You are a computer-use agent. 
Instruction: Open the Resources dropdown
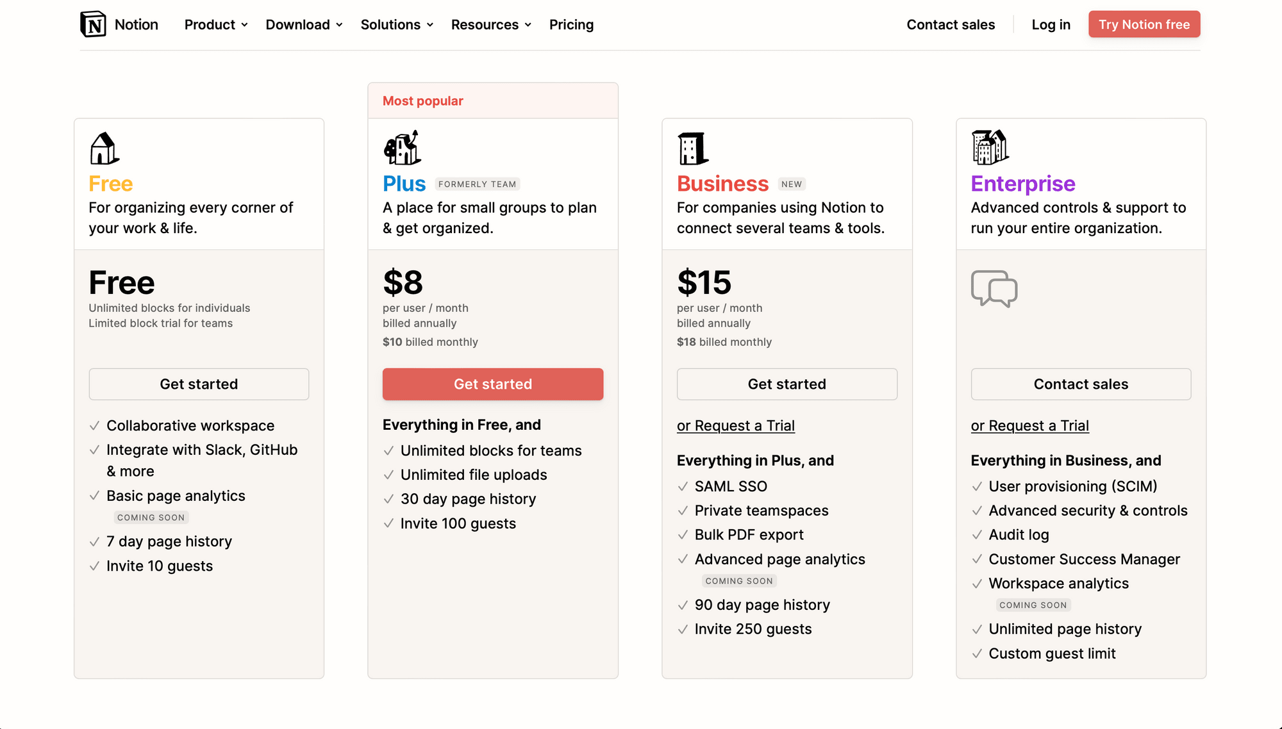[491, 24]
